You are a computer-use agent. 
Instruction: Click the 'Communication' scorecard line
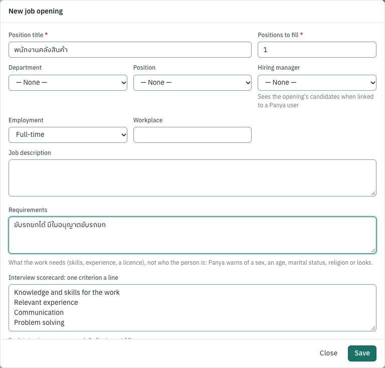39,312
